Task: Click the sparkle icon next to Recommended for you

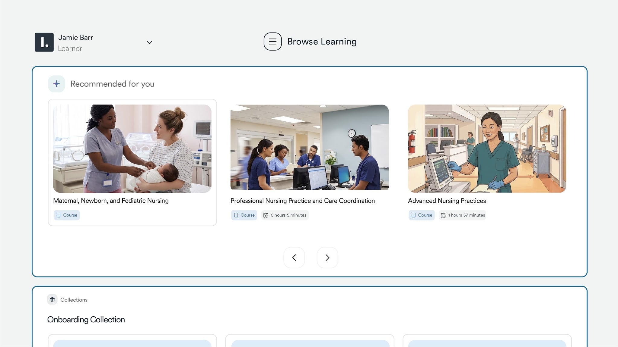Action: point(56,84)
